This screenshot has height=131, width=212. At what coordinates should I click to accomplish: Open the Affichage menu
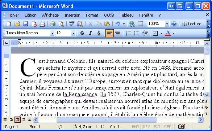(50, 15)
